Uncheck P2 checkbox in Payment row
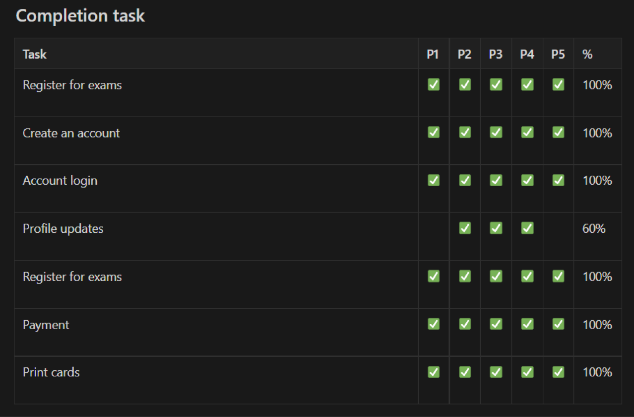Image resolution: width=634 pixels, height=417 pixels. (465, 324)
